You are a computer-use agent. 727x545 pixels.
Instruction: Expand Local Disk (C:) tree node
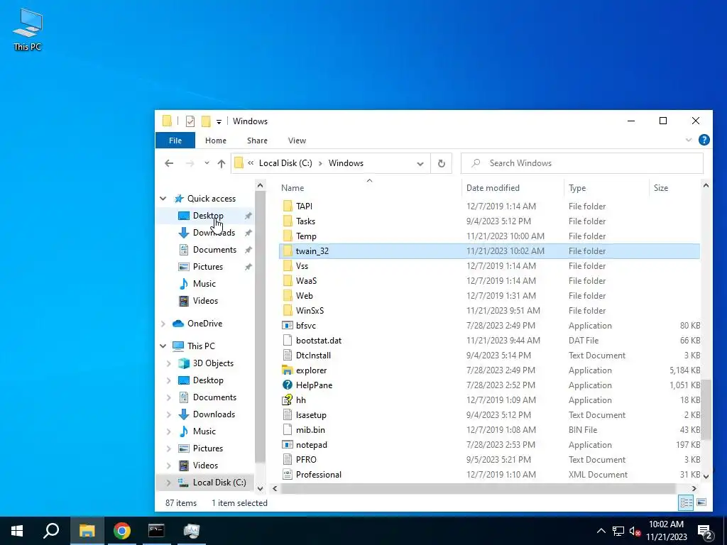(169, 483)
